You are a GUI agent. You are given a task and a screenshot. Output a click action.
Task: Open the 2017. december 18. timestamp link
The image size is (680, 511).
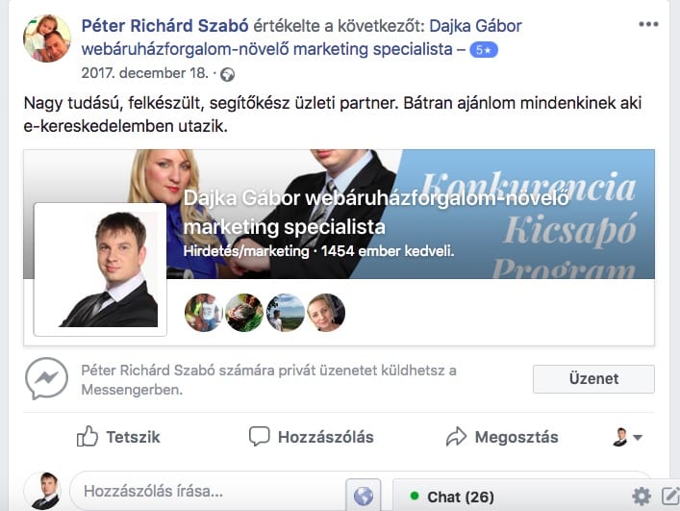coord(145,73)
